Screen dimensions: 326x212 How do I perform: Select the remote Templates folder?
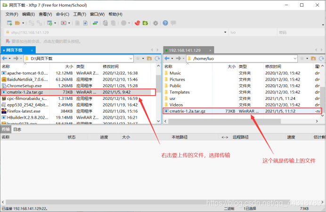(242, 92)
